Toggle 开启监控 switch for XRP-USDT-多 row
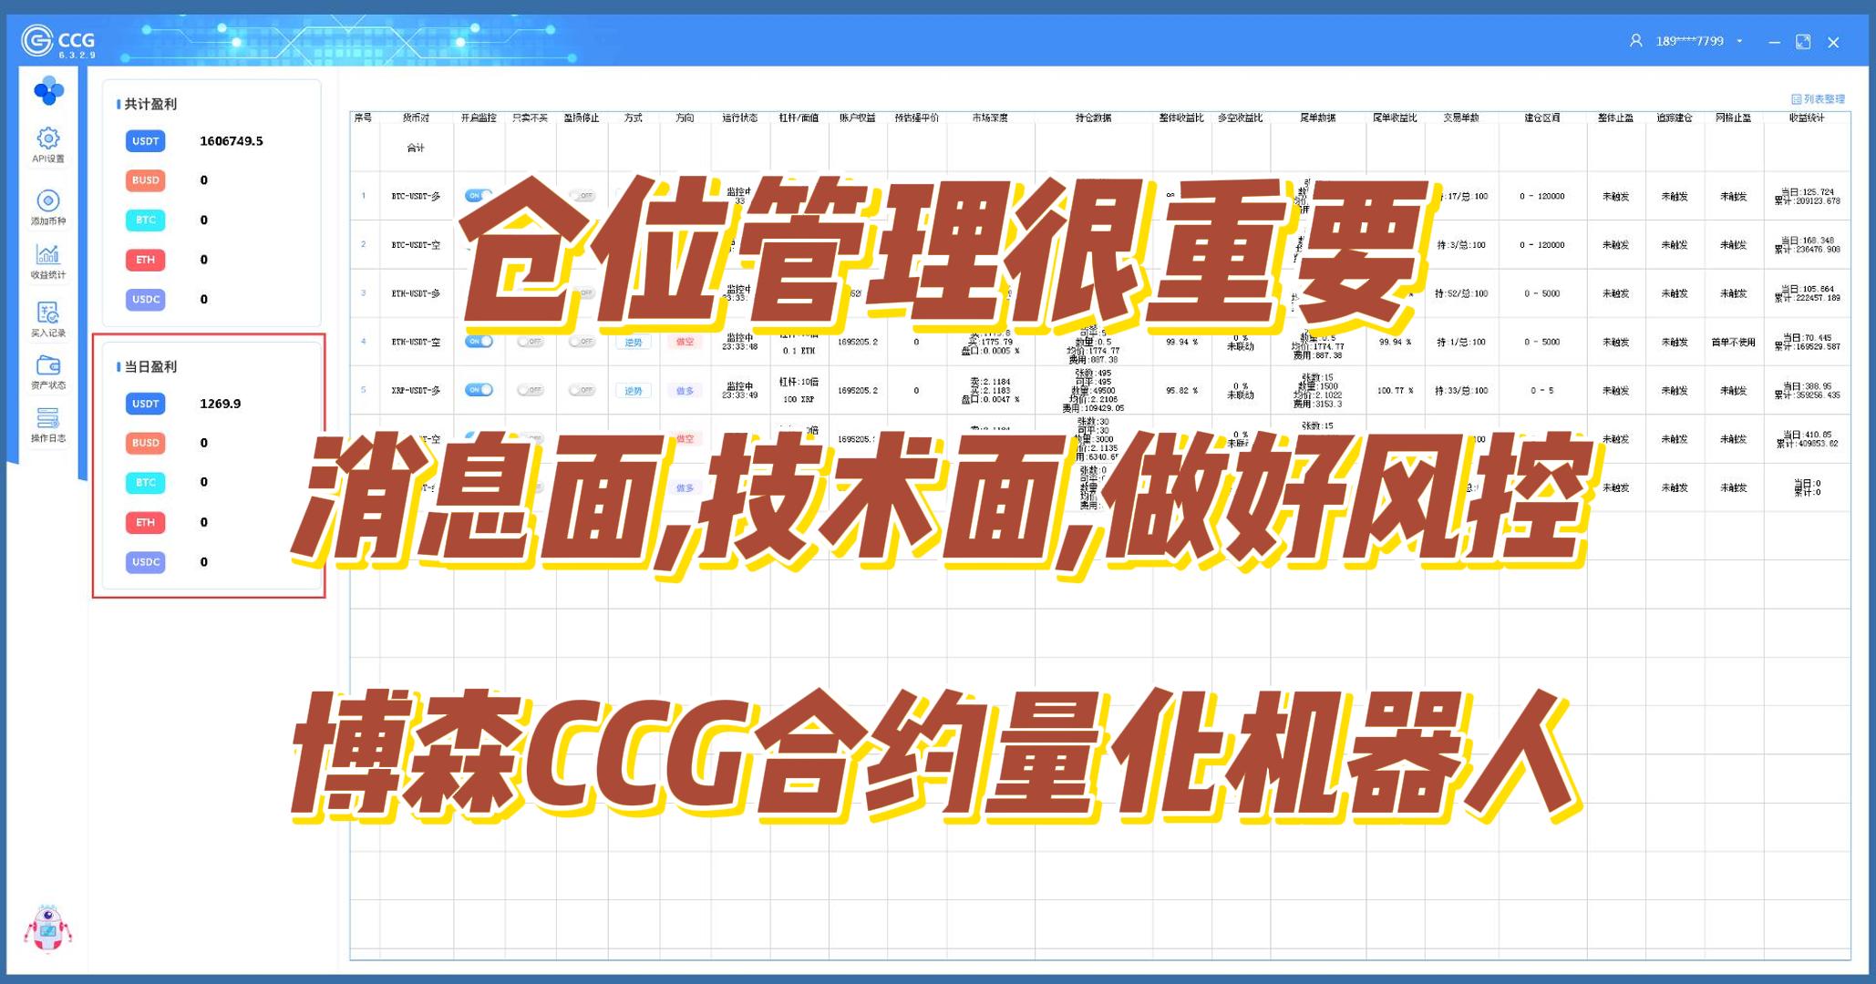Screen dimensions: 1876x984 [x=479, y=390]
